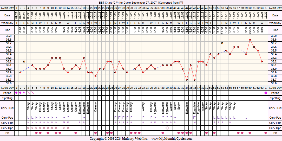Click the Cerv Pos marker on day 59

[x=246, y=118]
